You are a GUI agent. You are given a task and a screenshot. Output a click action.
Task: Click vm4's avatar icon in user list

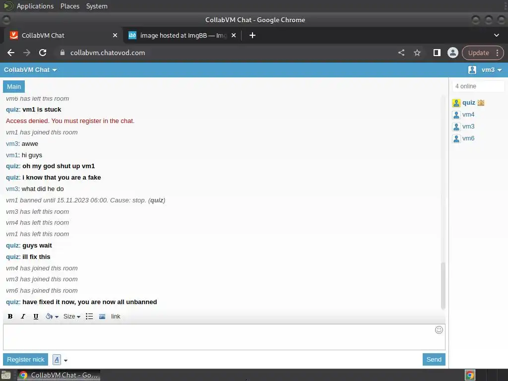456,115
